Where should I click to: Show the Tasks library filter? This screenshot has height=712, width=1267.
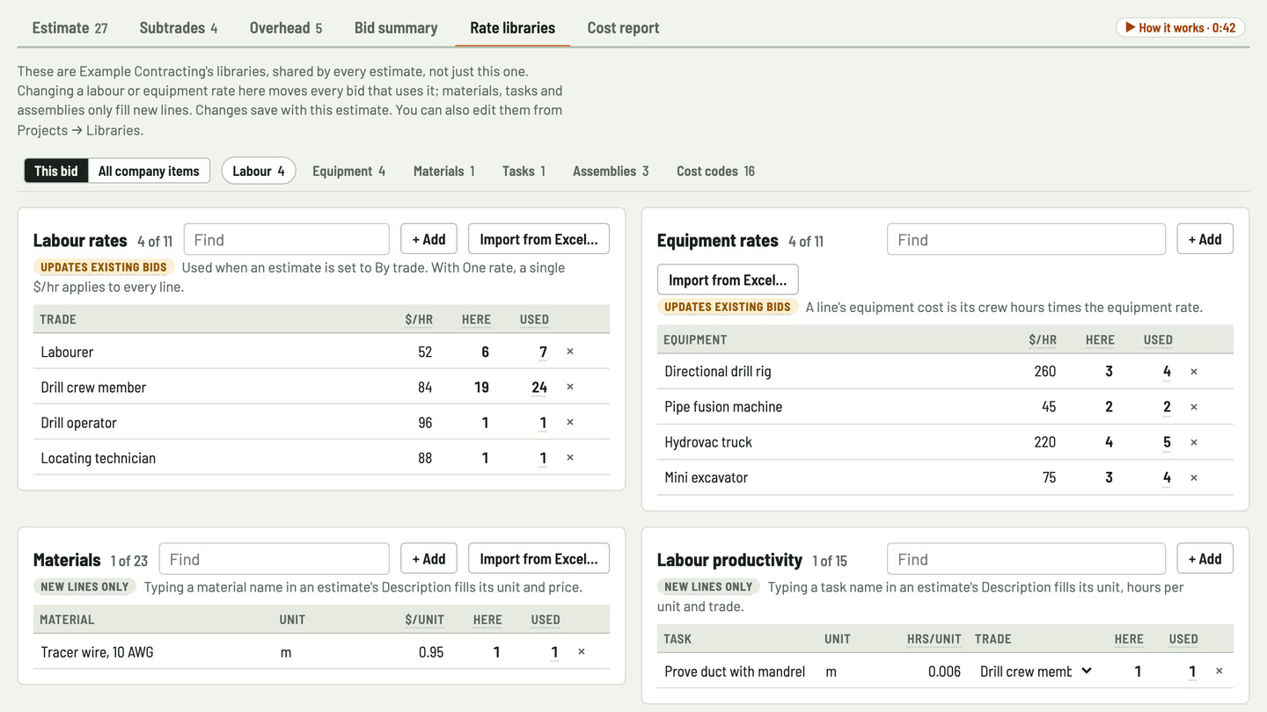[x=524, y=171]
